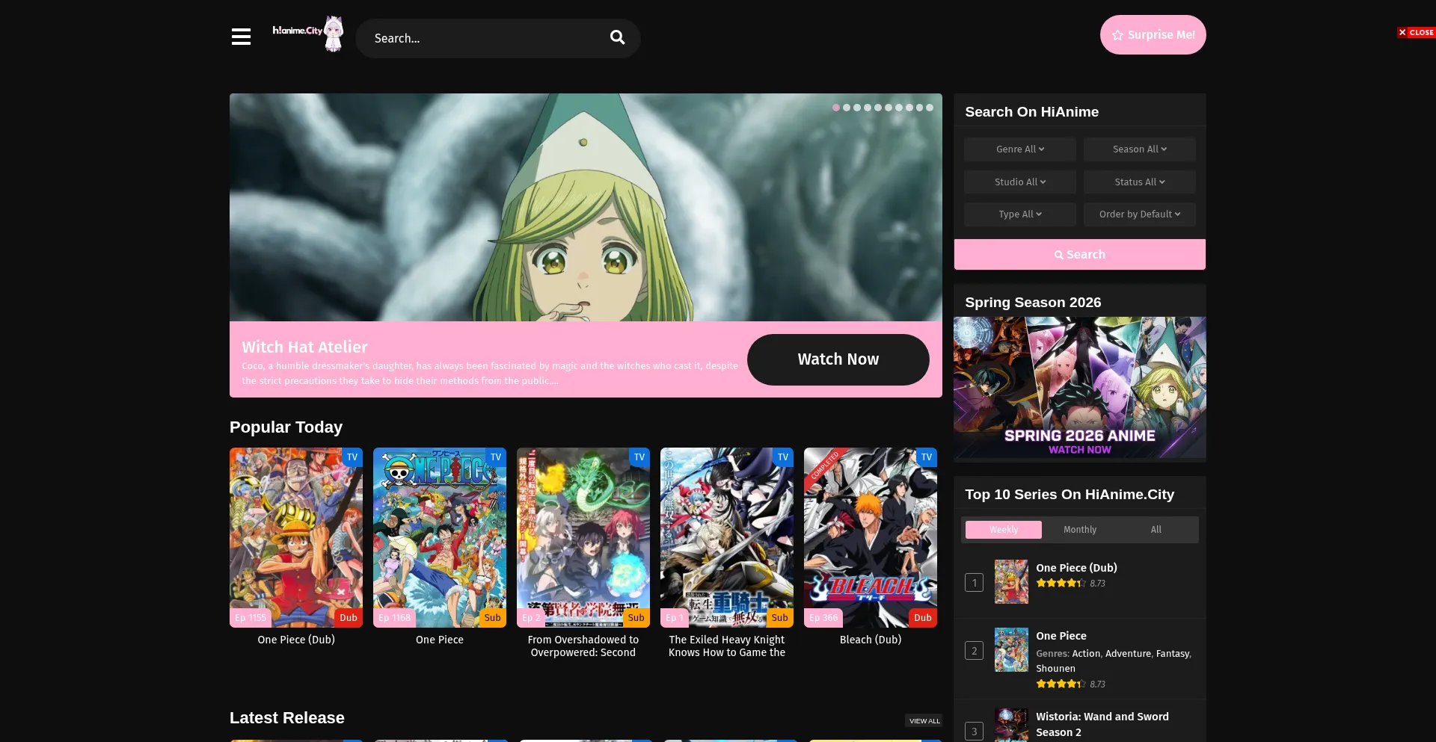Open the Spring 2026 Anime banner

click(1079, 387)
